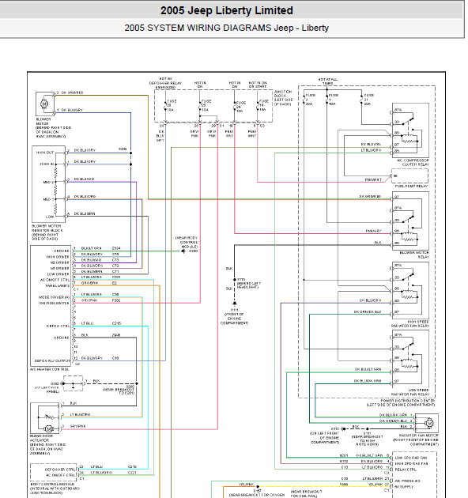Click the "2005 Jeep Liberty Limited" heading
This screenshot has width=468, height=498.
point(227,10)
